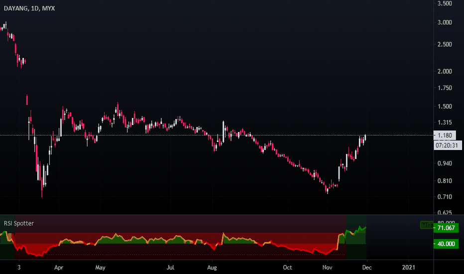Click the green Tra indicator tag

click(427, 225)
